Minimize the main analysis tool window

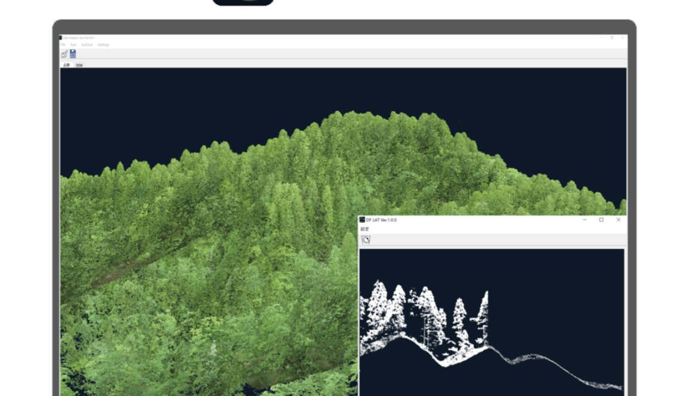pyautogui.click(x=601, y=38)
